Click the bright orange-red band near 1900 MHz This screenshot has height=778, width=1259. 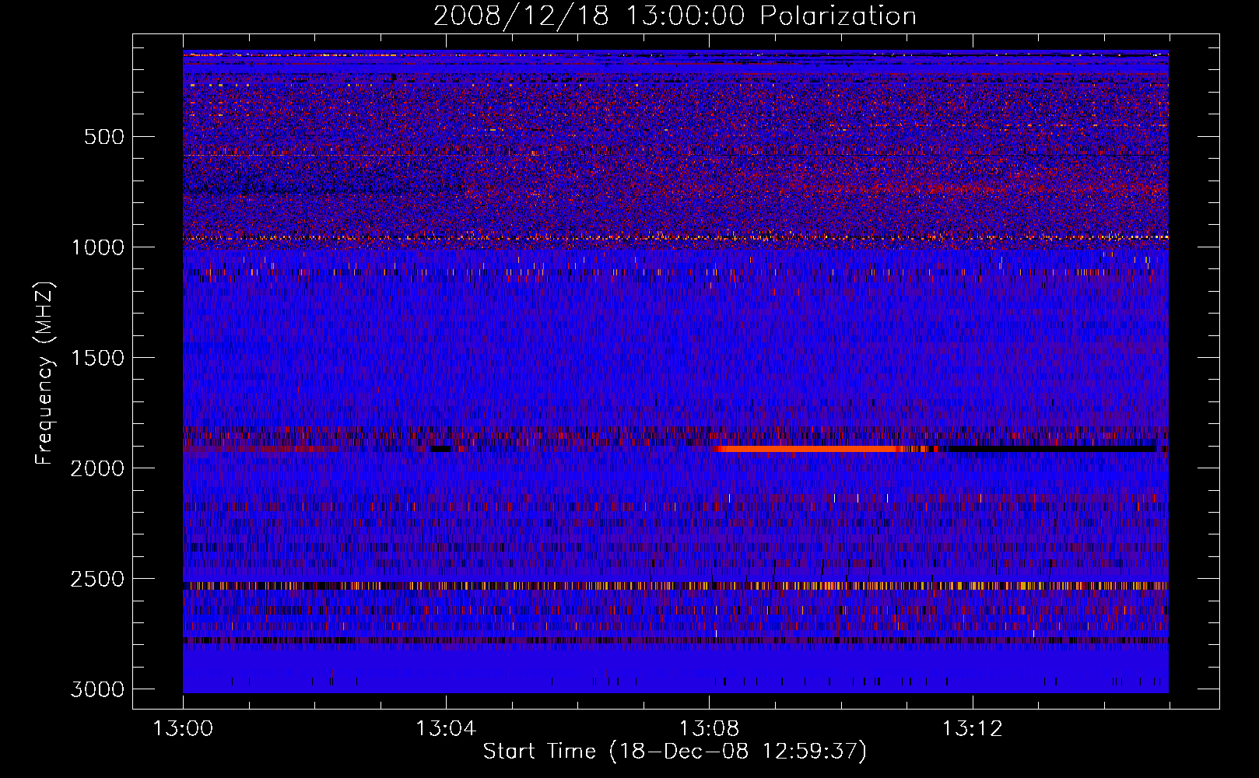tap(805, 449)
